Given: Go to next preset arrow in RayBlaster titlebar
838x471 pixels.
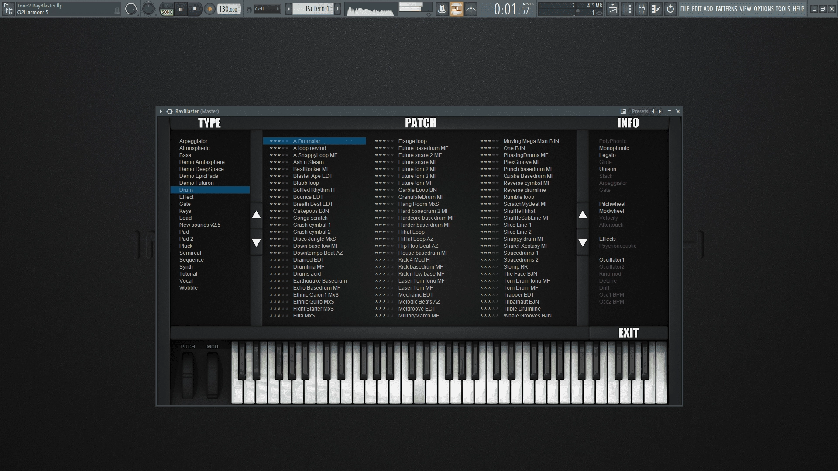Looking at the screenshot, I should click(660, 112).
